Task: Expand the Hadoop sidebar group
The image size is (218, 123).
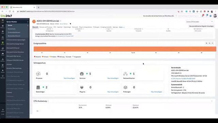Action: [28, 93]
